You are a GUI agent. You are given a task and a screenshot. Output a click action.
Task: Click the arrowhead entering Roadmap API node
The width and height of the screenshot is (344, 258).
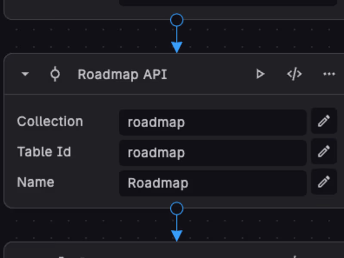177,47
